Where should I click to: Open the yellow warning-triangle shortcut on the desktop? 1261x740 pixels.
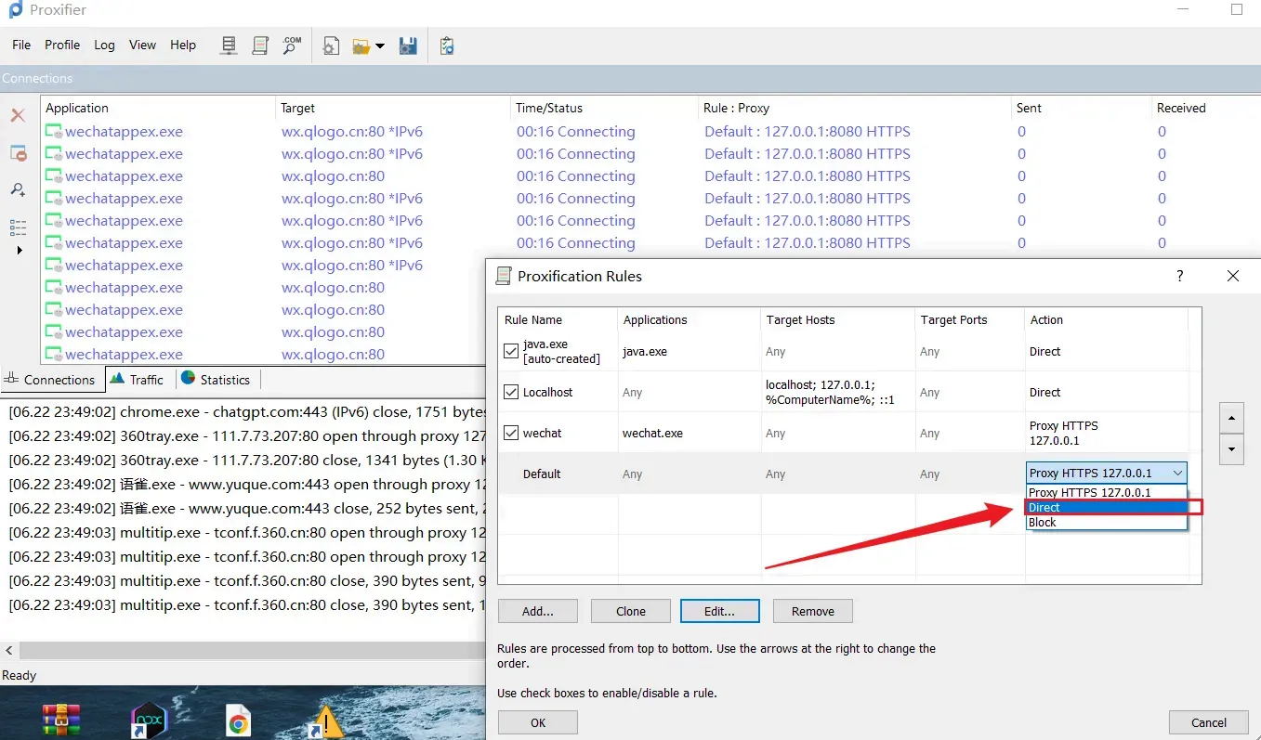click(326, 721)
